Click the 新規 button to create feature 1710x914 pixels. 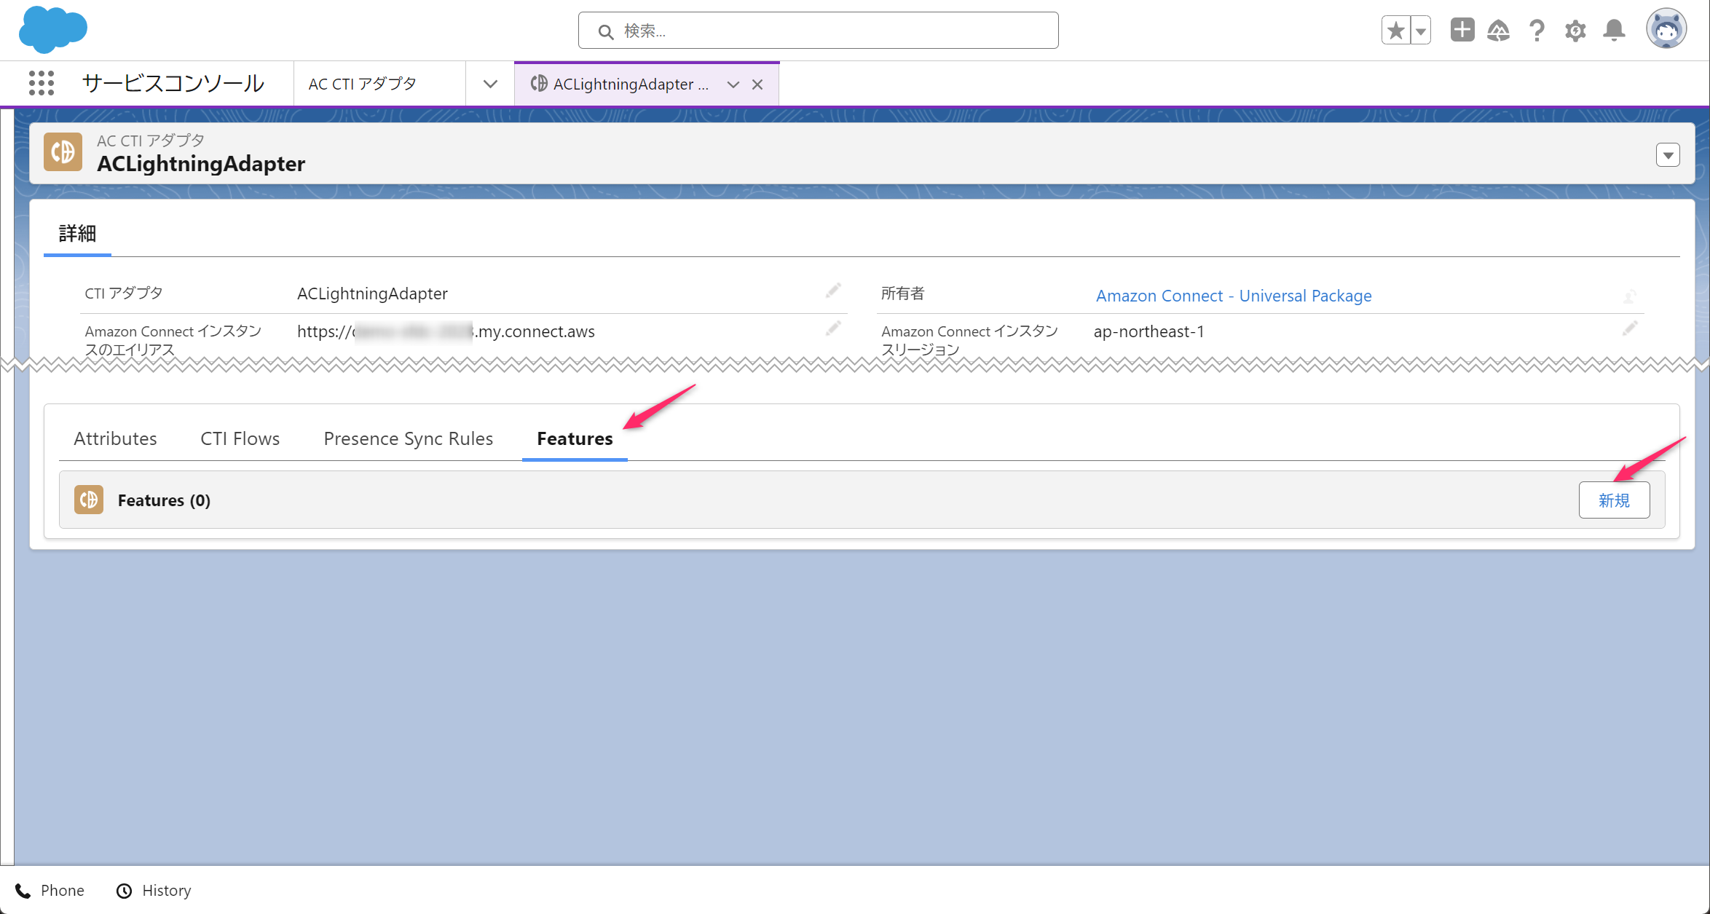[x=1615, y=500]
